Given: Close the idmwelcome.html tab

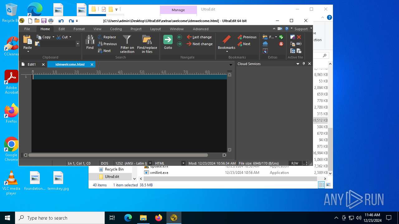Looking at the screenshot, I should tap(92, 64).
